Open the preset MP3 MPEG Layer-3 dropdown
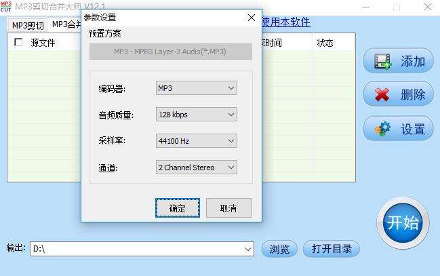The height and width of the screenshot is (276, 440). pos(171,52)
